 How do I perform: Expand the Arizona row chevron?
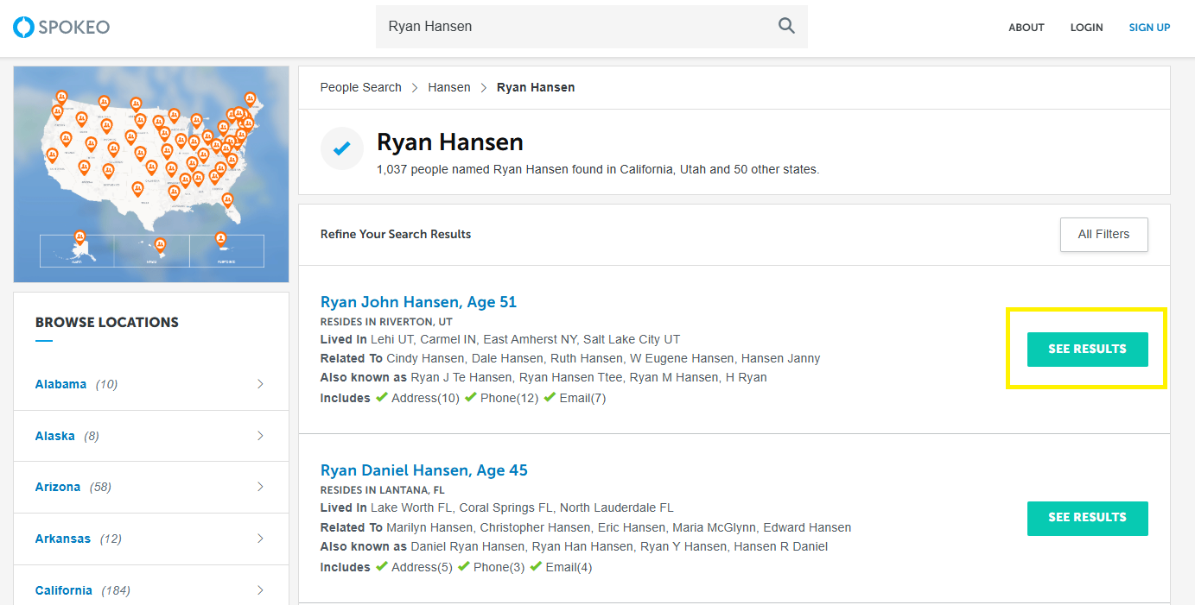click(260, 487)
